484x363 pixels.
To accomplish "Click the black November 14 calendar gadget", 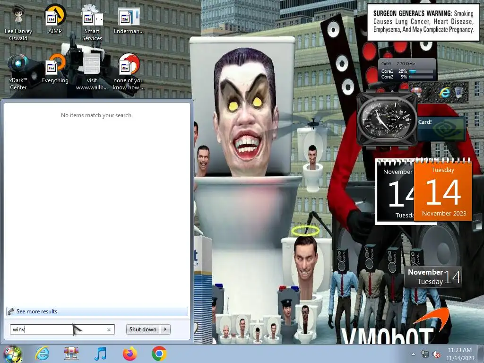I will pyautogui.click(x=395, y=191).
